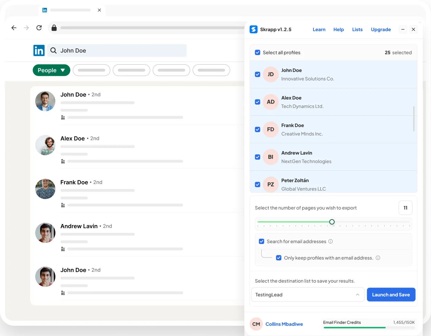Open Frank Doe profile name link

[74, 182]
